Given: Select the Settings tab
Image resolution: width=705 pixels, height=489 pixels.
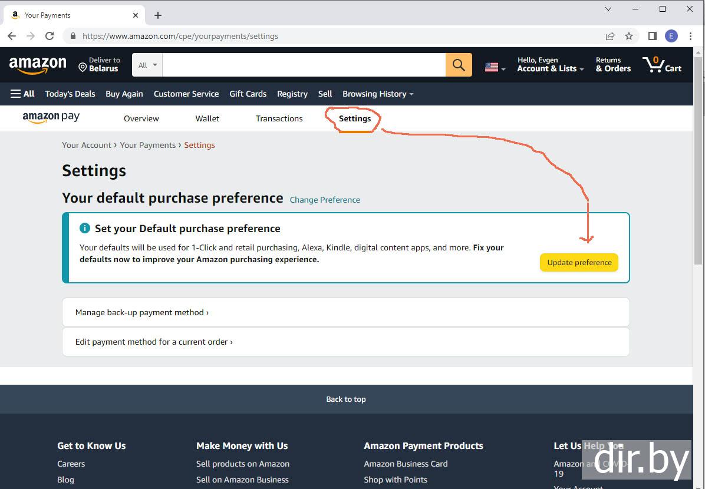Looking at the screenshot, I should (355, 118).
